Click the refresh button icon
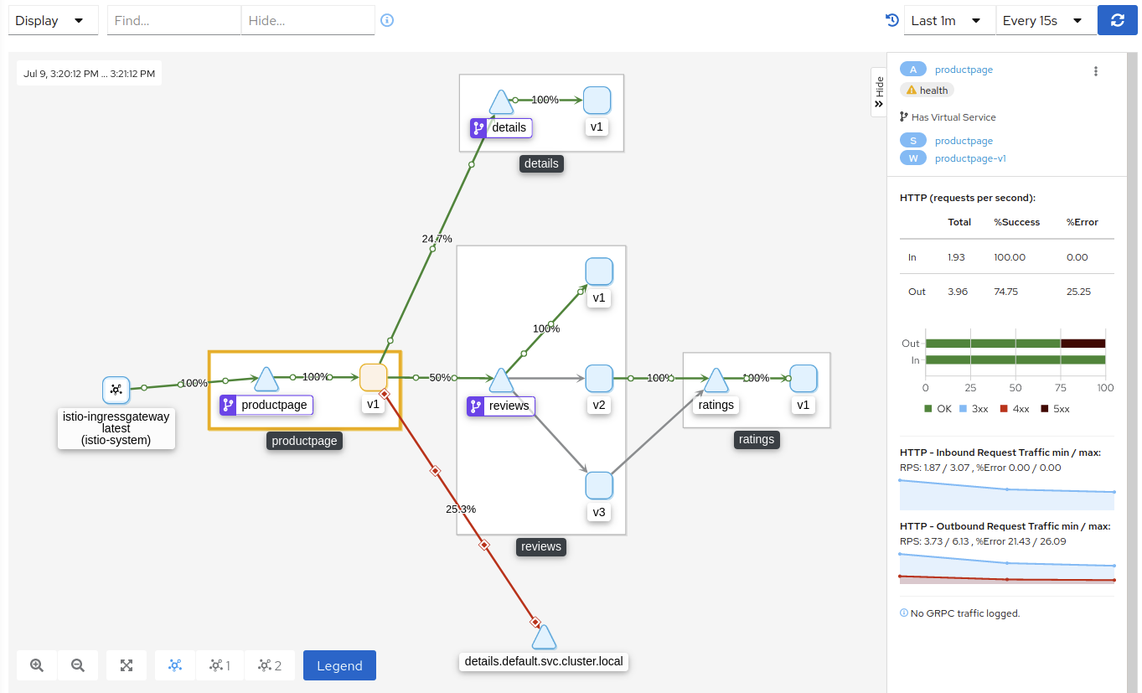This screenshot has width=1142, height=693. pyautogui.click(x=1117, y=21)
